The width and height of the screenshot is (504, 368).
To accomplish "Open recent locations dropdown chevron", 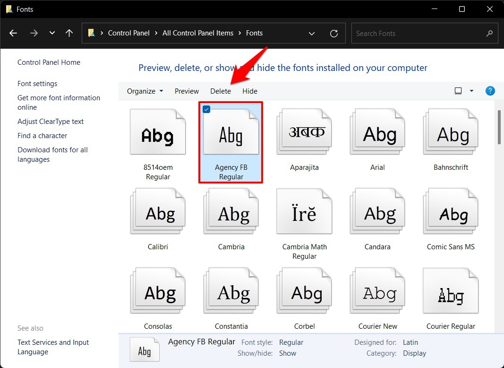I will point(52,33).
